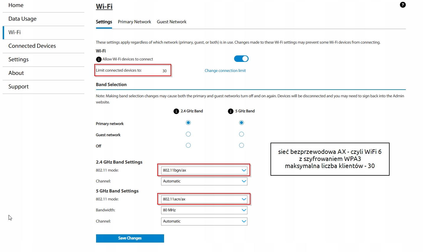Open Connected Devices in the sidebar
Image resolution: width=423 pixels, height=252 pixels.
click(x=32, y=46)
